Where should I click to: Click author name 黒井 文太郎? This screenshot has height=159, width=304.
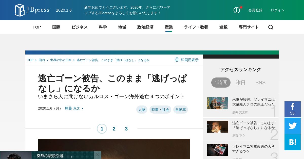(x=240, y=112)
